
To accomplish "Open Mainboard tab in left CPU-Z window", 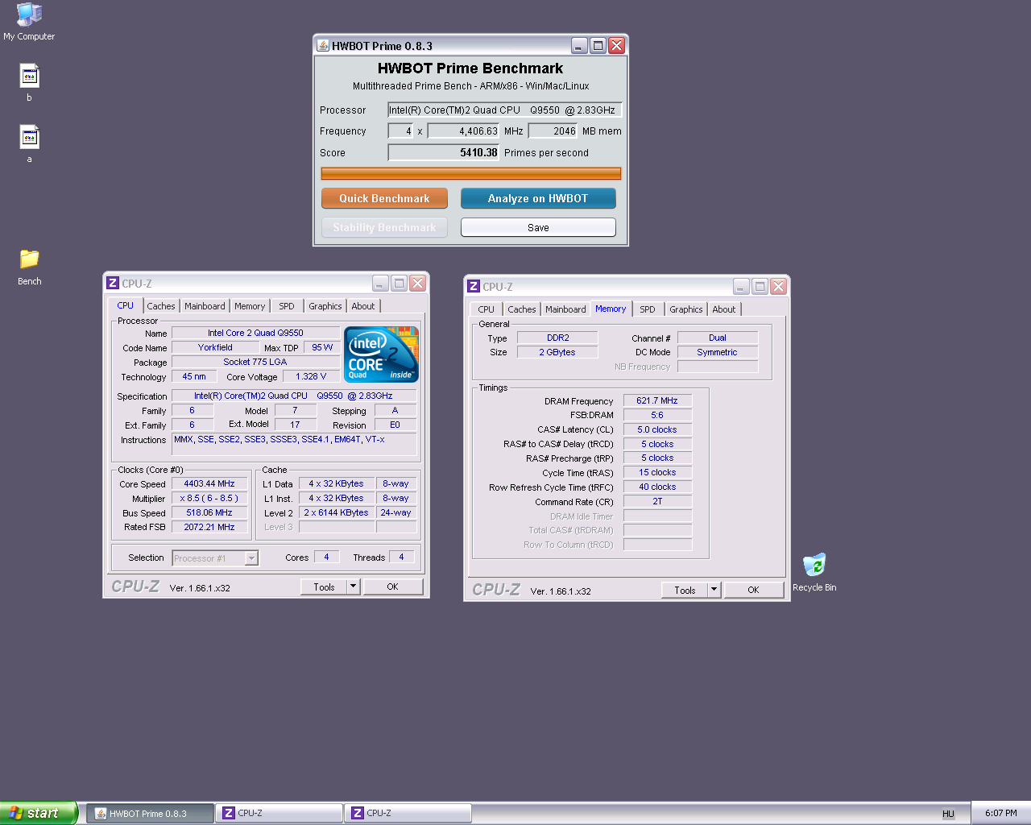I will tap(205, 306).
